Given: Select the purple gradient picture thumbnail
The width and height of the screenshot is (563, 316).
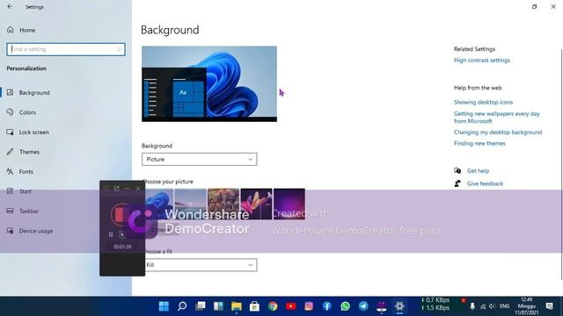Looking at the screenshot, I should (289, 204).
